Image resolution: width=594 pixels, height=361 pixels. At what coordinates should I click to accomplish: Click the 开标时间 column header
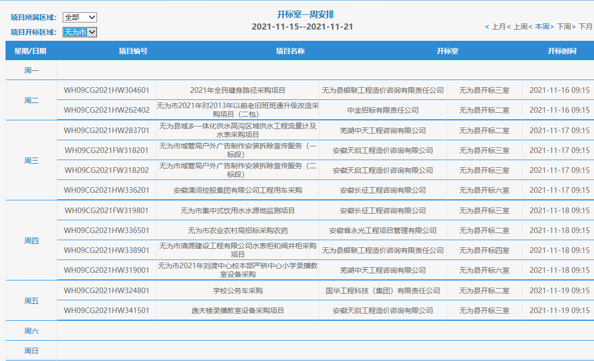pos(562,51)
